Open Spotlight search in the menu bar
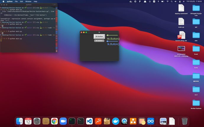204x127 pixels. pos(171,1)
